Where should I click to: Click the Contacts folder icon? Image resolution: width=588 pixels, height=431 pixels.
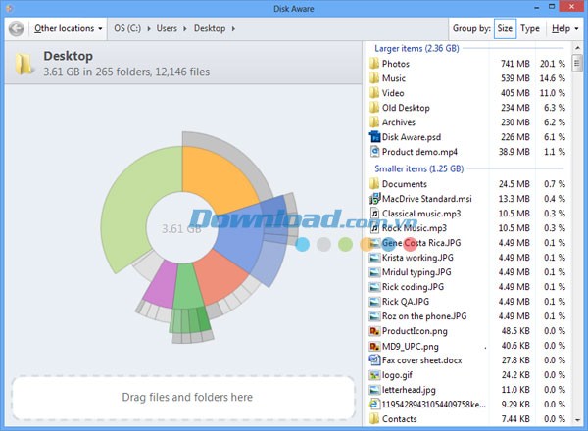click(374, 418)
